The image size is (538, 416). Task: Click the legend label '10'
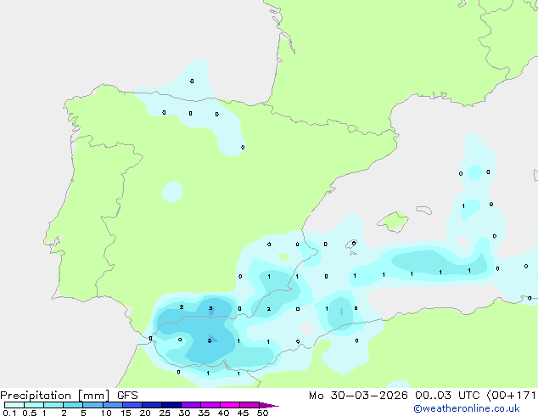106,413
